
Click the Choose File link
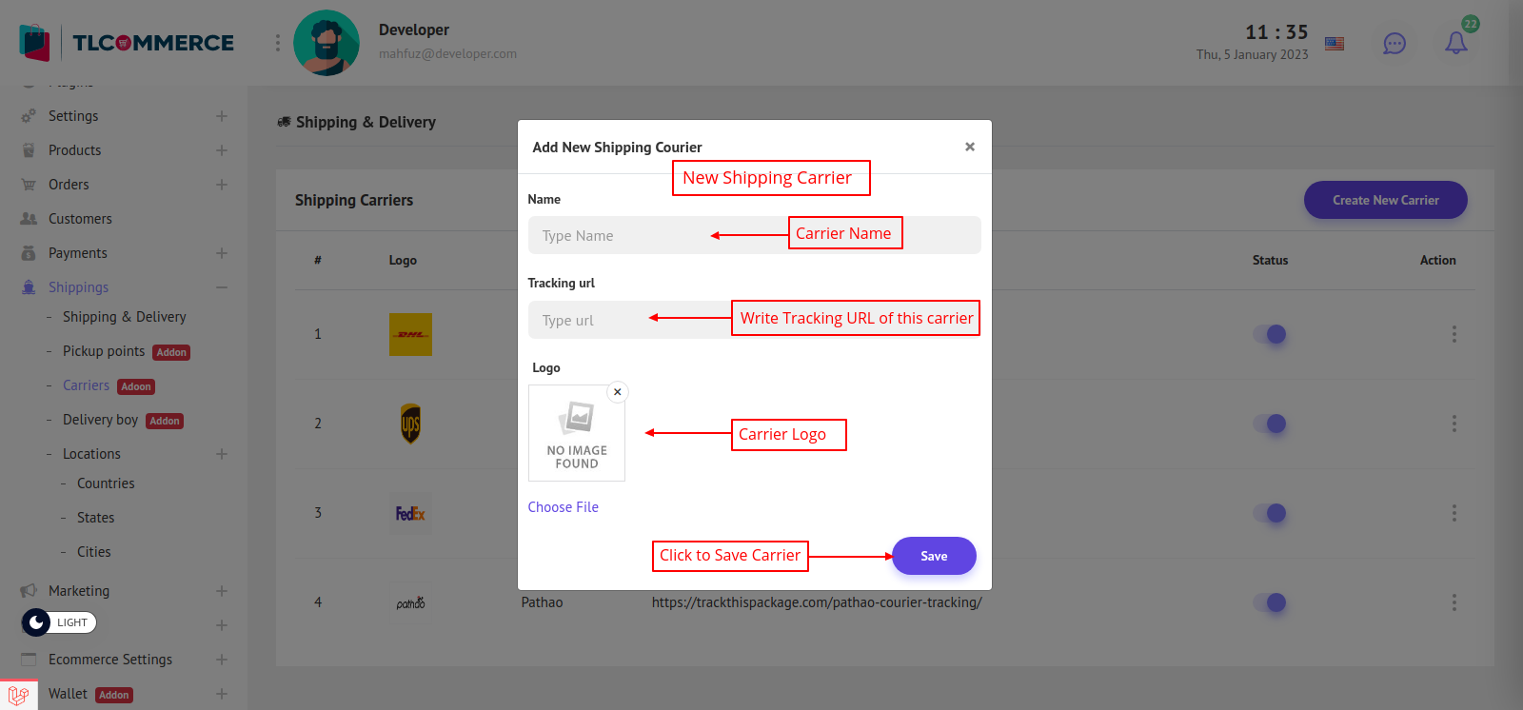point(564,507)
